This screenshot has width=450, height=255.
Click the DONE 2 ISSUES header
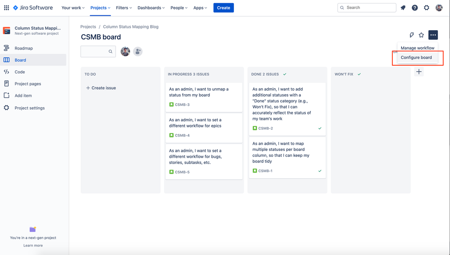265,74
